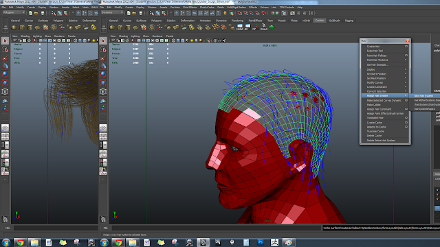Open Transplant Hair option box

[x=406, y=118]
